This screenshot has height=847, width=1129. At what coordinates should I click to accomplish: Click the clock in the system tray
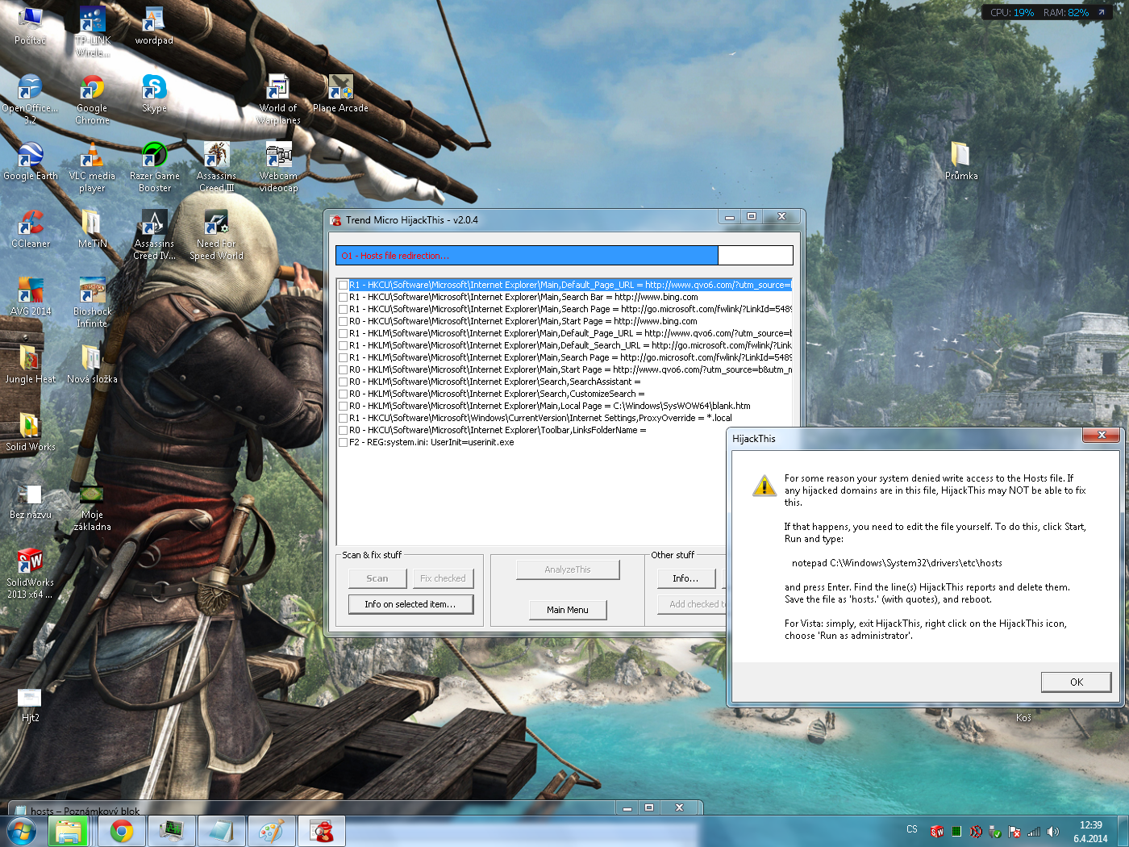pyautogui.click(x=1090, y=831)
